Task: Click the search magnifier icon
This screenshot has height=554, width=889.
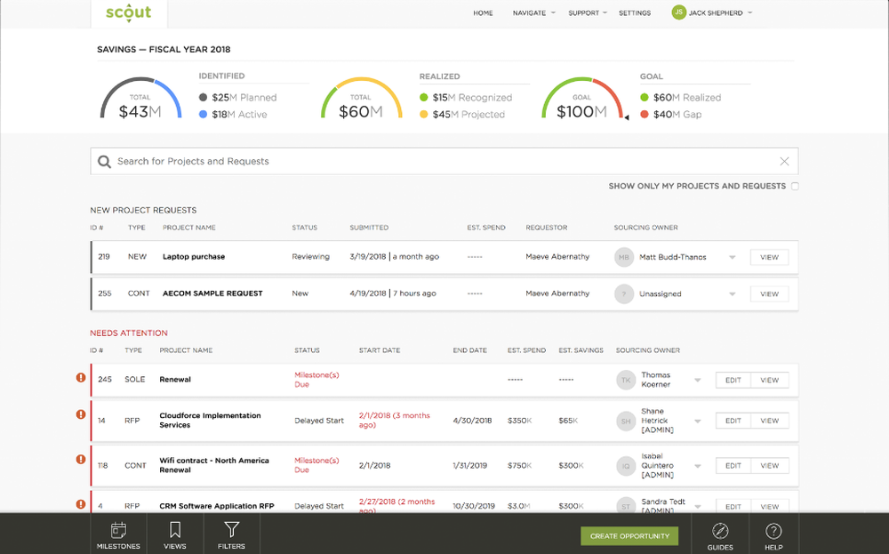Action: tap(104, 162)
